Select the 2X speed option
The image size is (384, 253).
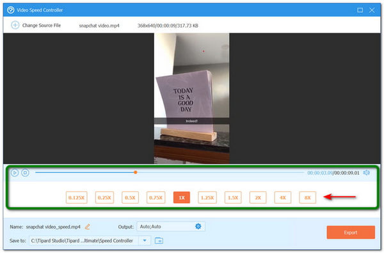point(258,197)
